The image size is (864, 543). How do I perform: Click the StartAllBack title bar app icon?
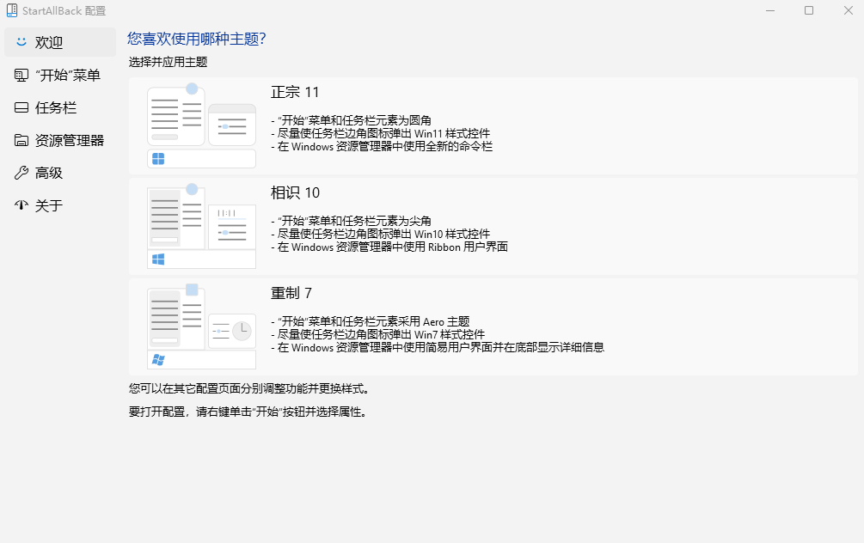11,10
